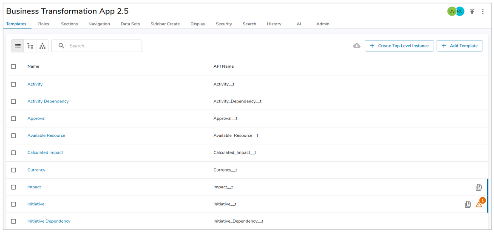Open hierarchy diagram view
Screen dimensions: 494x232
coord(43,46)
